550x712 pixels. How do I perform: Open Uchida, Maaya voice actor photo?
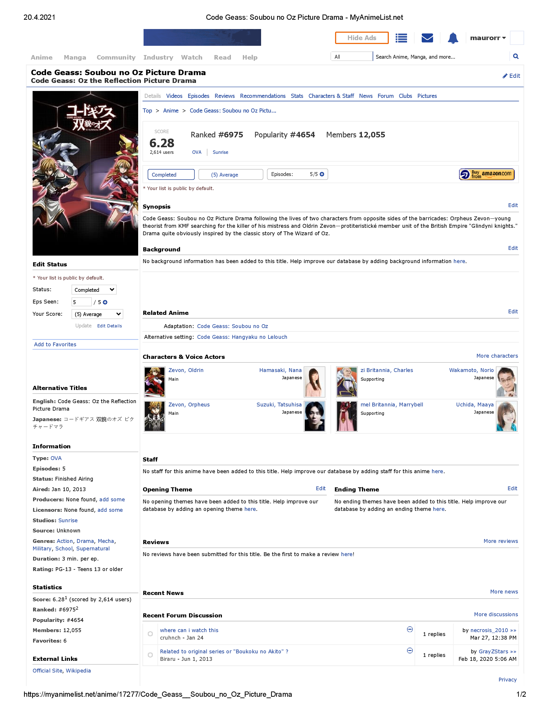tap(507, 416)
